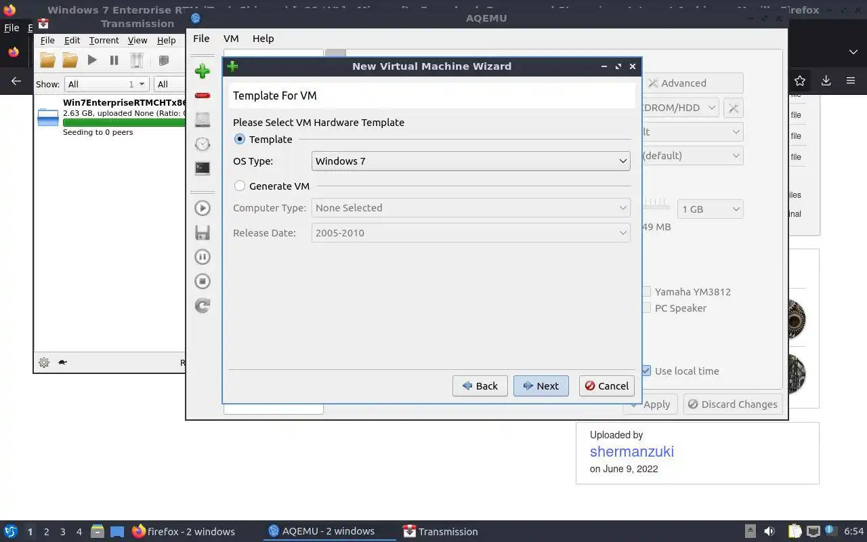This screenshot has width=867, height=542.
Task: Select the Template radio button
Action: point(240,139)
